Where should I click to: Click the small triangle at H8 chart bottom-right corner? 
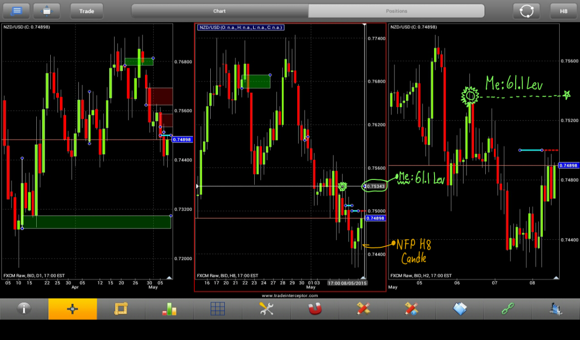click(x=362, y=277)
